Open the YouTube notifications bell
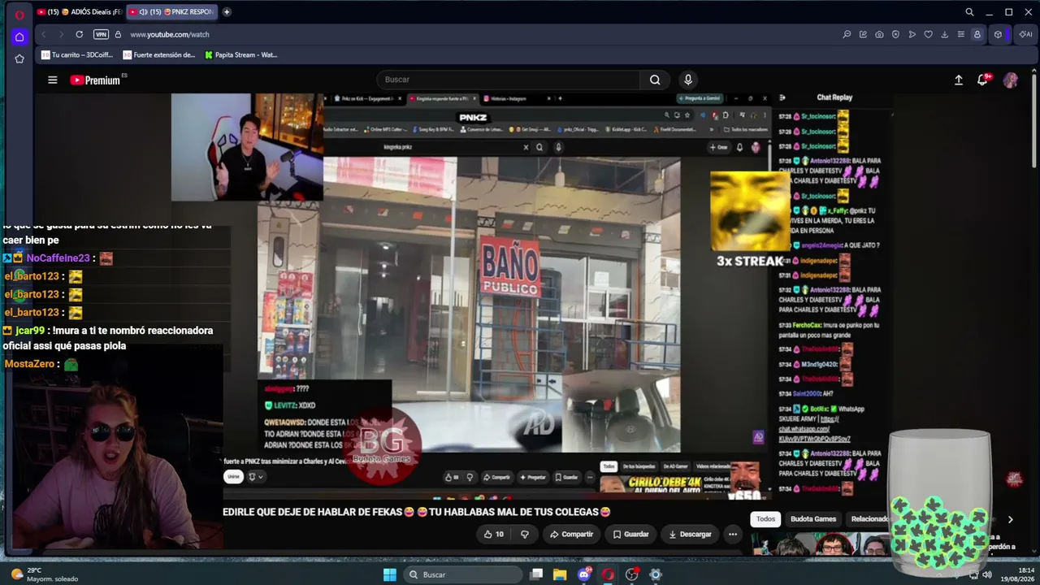 (x=983, y=80)
